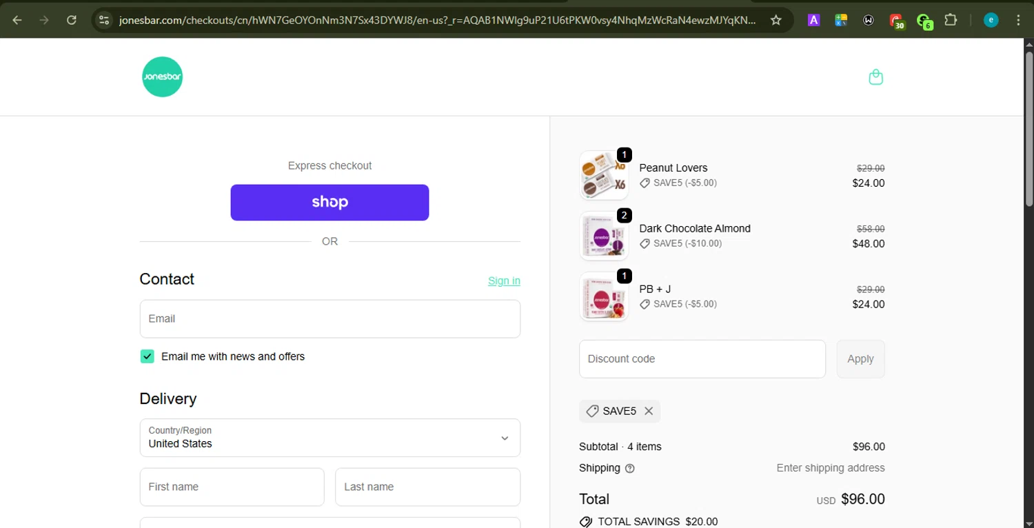Open the purple A extension
The width and height of the screenshot is (1034, 528).
pyautogui.click(x=813, y=20)
